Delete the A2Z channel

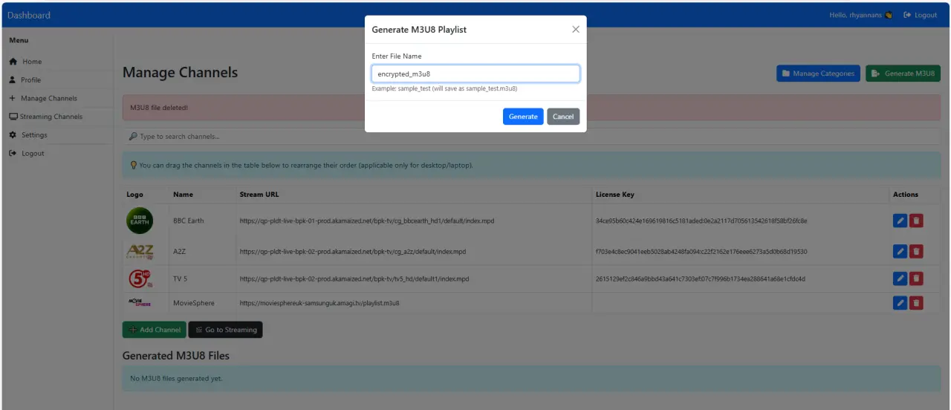click(916, 252)
